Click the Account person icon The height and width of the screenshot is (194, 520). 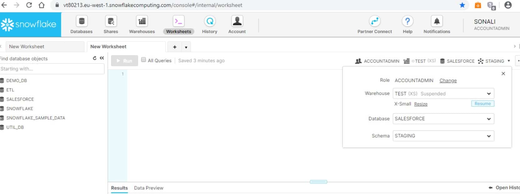coord(237,21)
